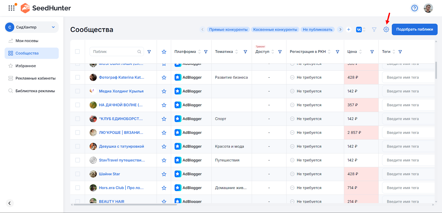Open the VK platform selector dropdown
Image resolution: width=442 pixels, height=213 pixels.
(361, 30)
